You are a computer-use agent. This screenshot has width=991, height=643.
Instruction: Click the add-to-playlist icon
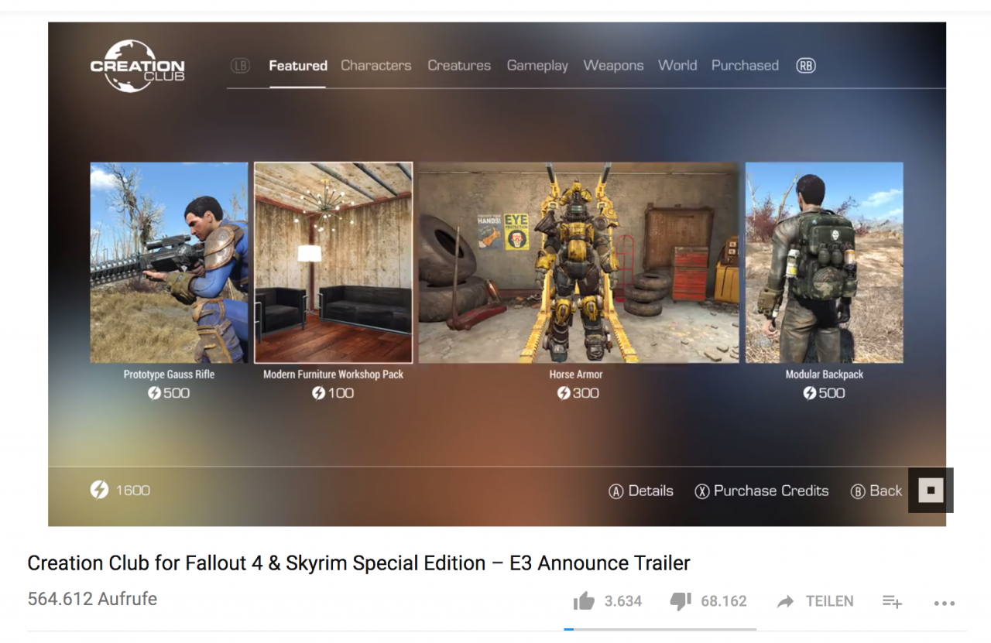coord(892,601)
